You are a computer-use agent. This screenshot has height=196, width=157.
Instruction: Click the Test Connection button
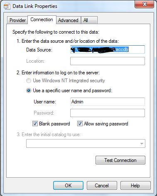[120, 160]
